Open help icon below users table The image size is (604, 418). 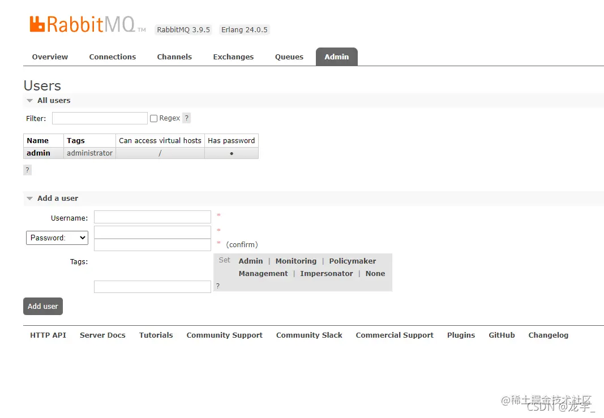pos(27,170)
